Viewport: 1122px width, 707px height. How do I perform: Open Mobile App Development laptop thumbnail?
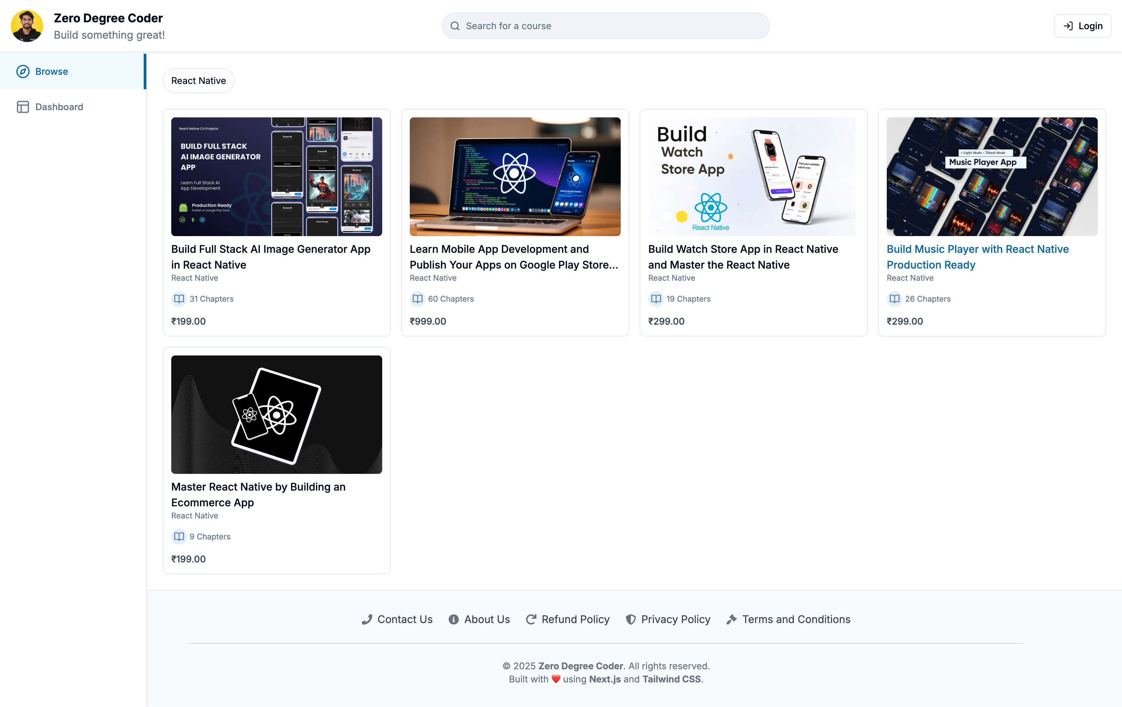515,176
